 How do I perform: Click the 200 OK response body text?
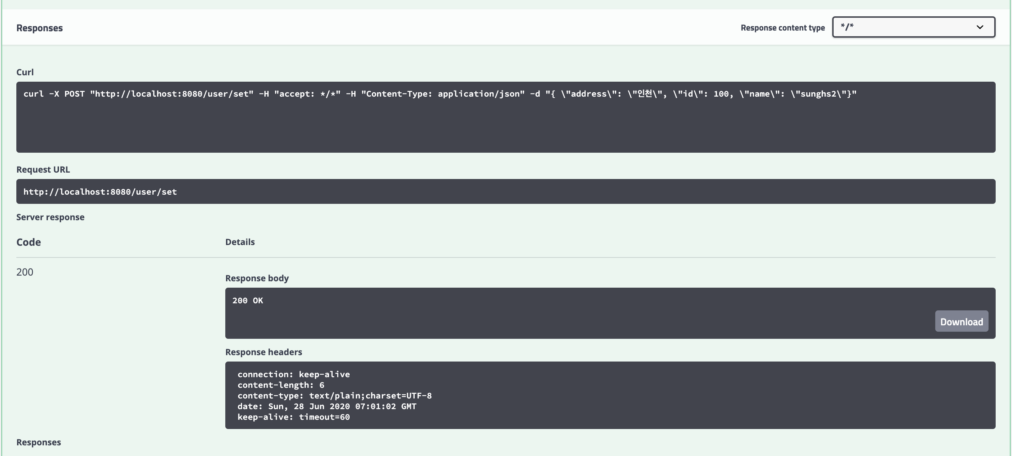point(248,300)
